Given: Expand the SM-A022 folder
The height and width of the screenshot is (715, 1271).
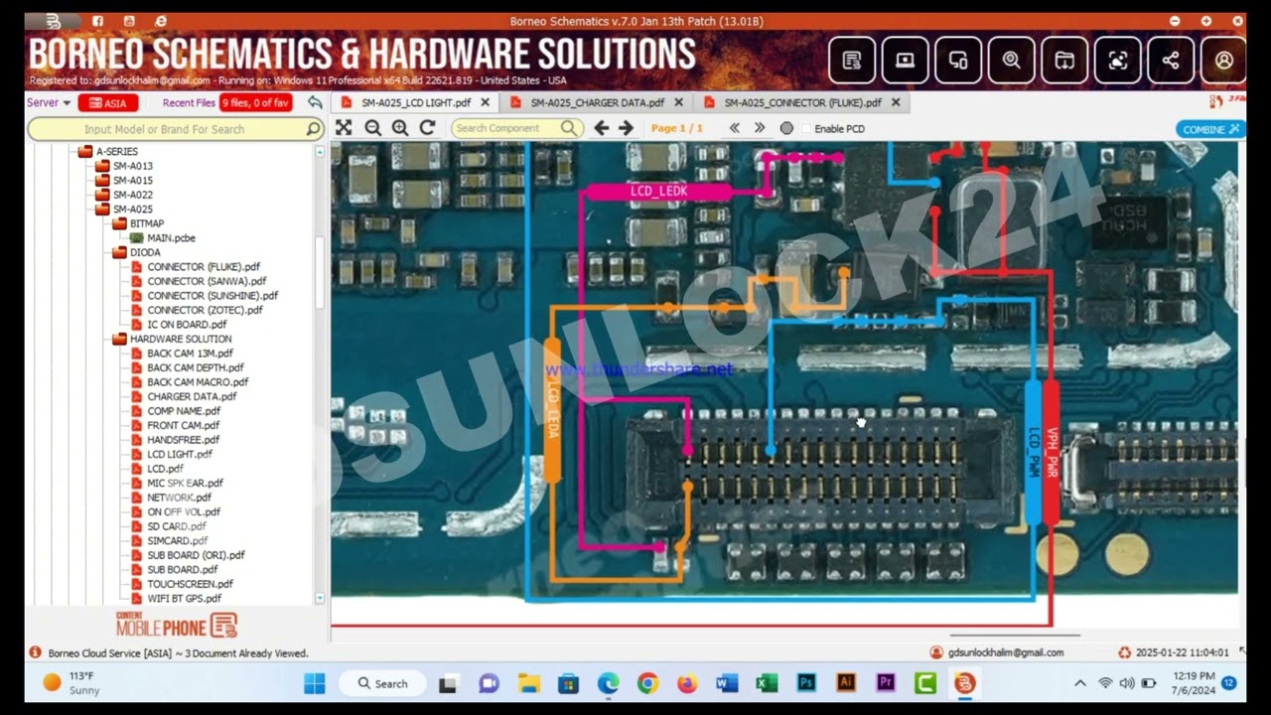Looking at the screenshot, I should 102,195.
